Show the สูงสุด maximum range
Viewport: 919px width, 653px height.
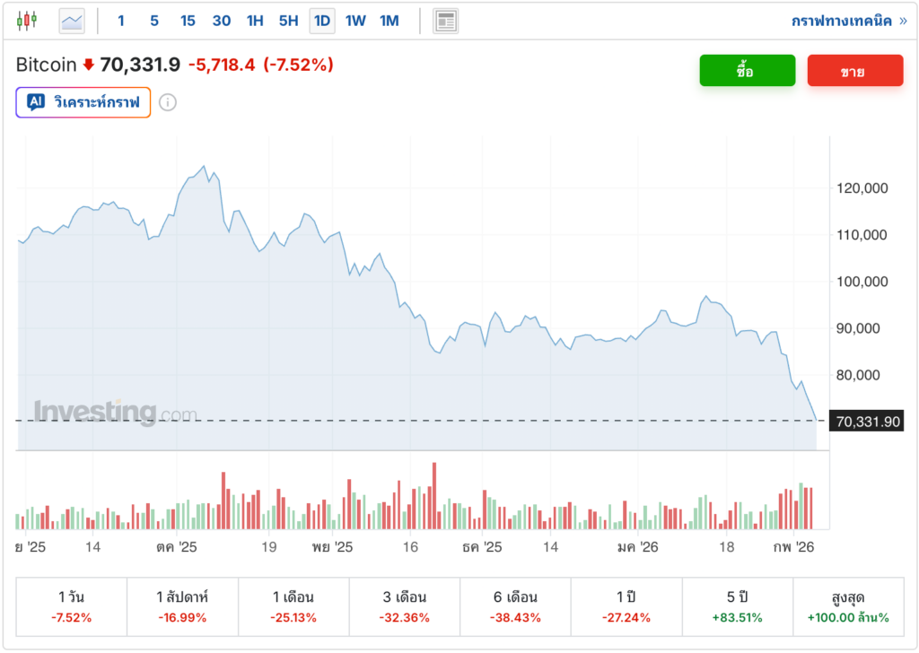point(848,606)
